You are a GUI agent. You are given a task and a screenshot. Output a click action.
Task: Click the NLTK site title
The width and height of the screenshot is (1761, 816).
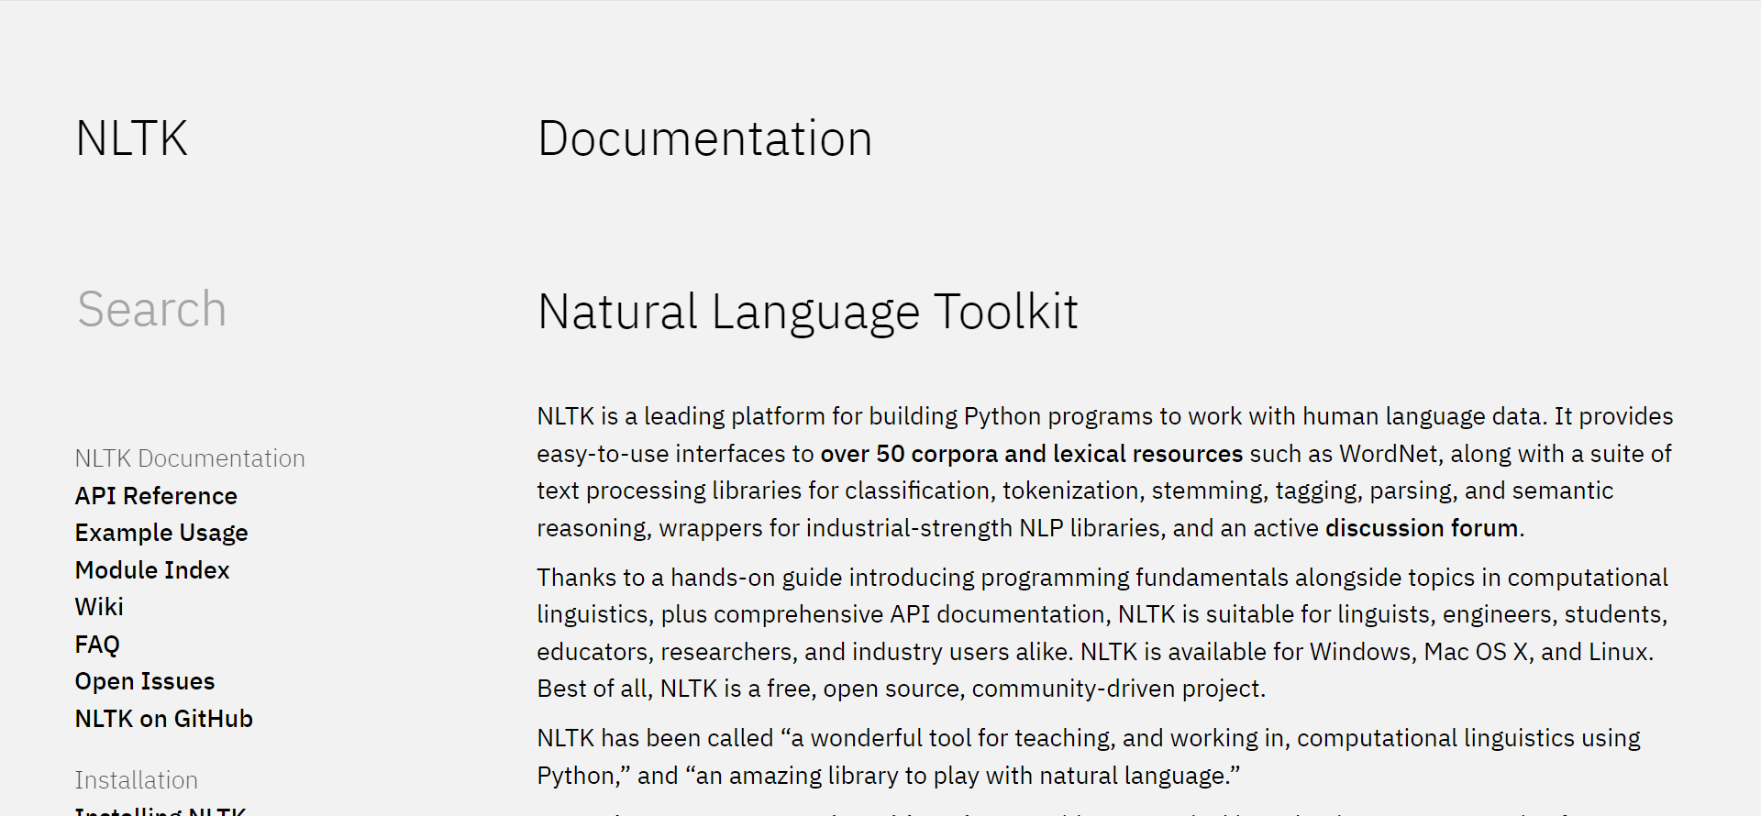131,139
